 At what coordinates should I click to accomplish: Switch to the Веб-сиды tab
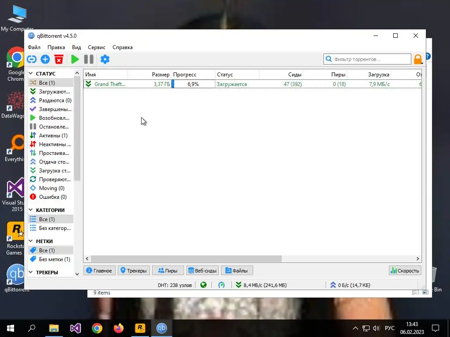203,270
